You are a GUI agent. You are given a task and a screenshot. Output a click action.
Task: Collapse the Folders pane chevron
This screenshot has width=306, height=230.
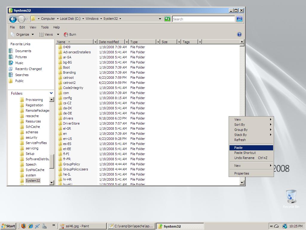click(x=51, y=93)
